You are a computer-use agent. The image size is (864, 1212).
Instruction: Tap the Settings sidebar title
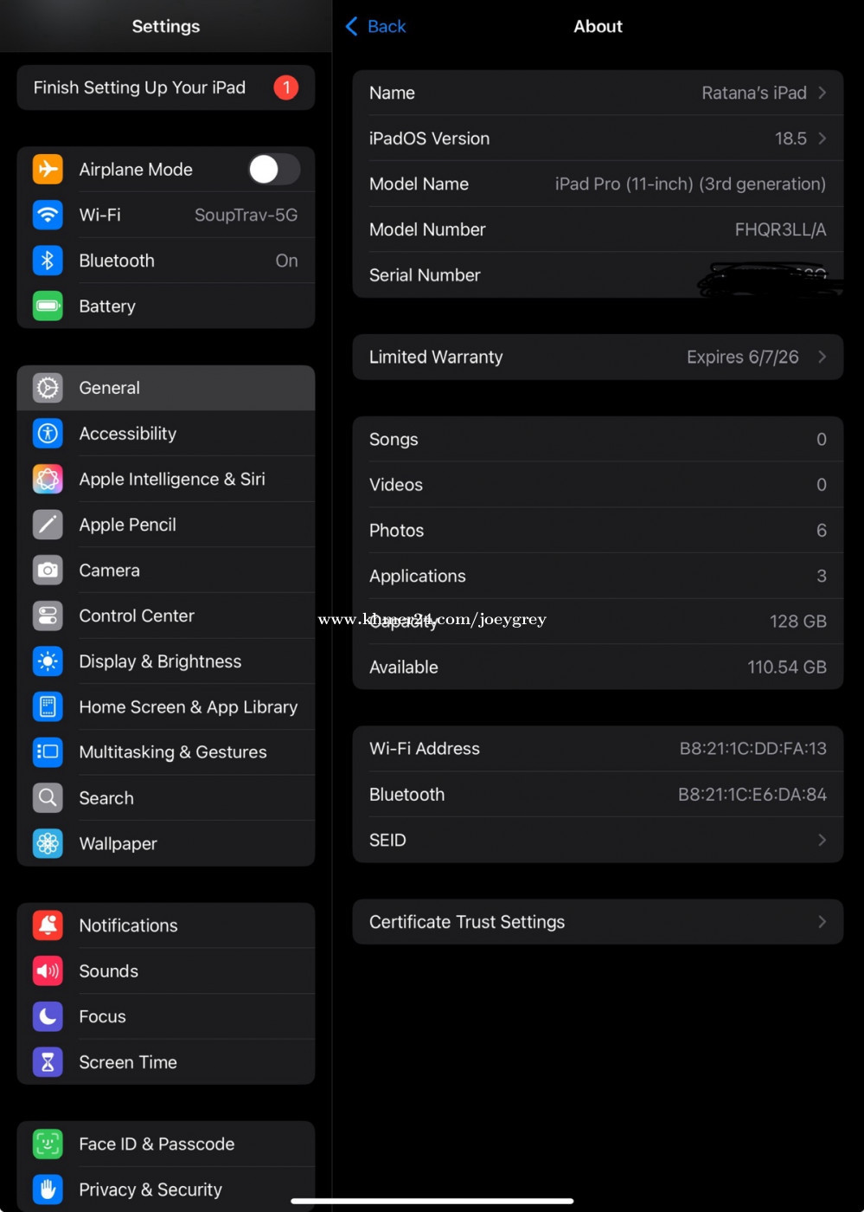[166, 26]
